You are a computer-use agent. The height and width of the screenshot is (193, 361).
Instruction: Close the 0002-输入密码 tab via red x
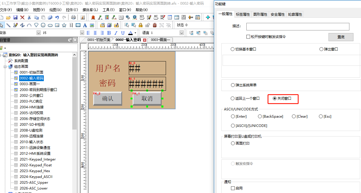145,40
